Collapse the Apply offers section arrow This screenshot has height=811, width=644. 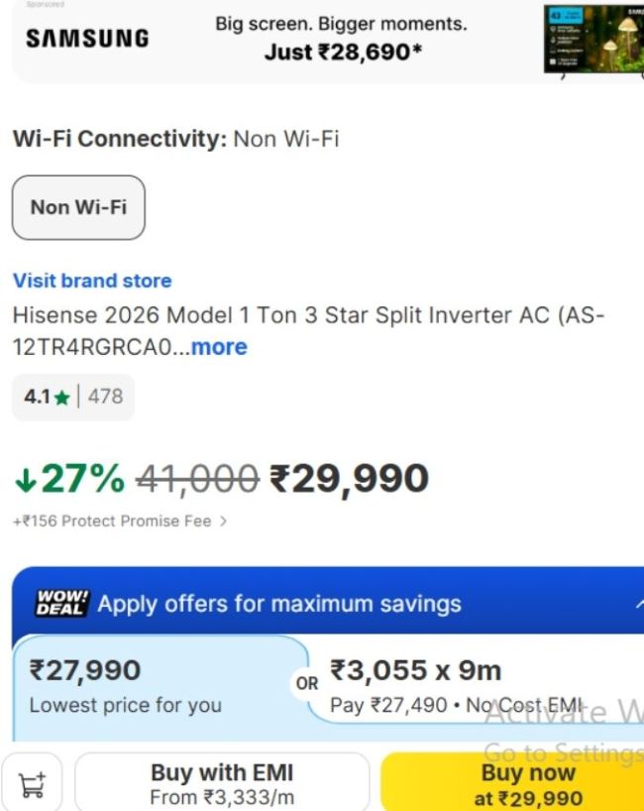coord(634,603)
